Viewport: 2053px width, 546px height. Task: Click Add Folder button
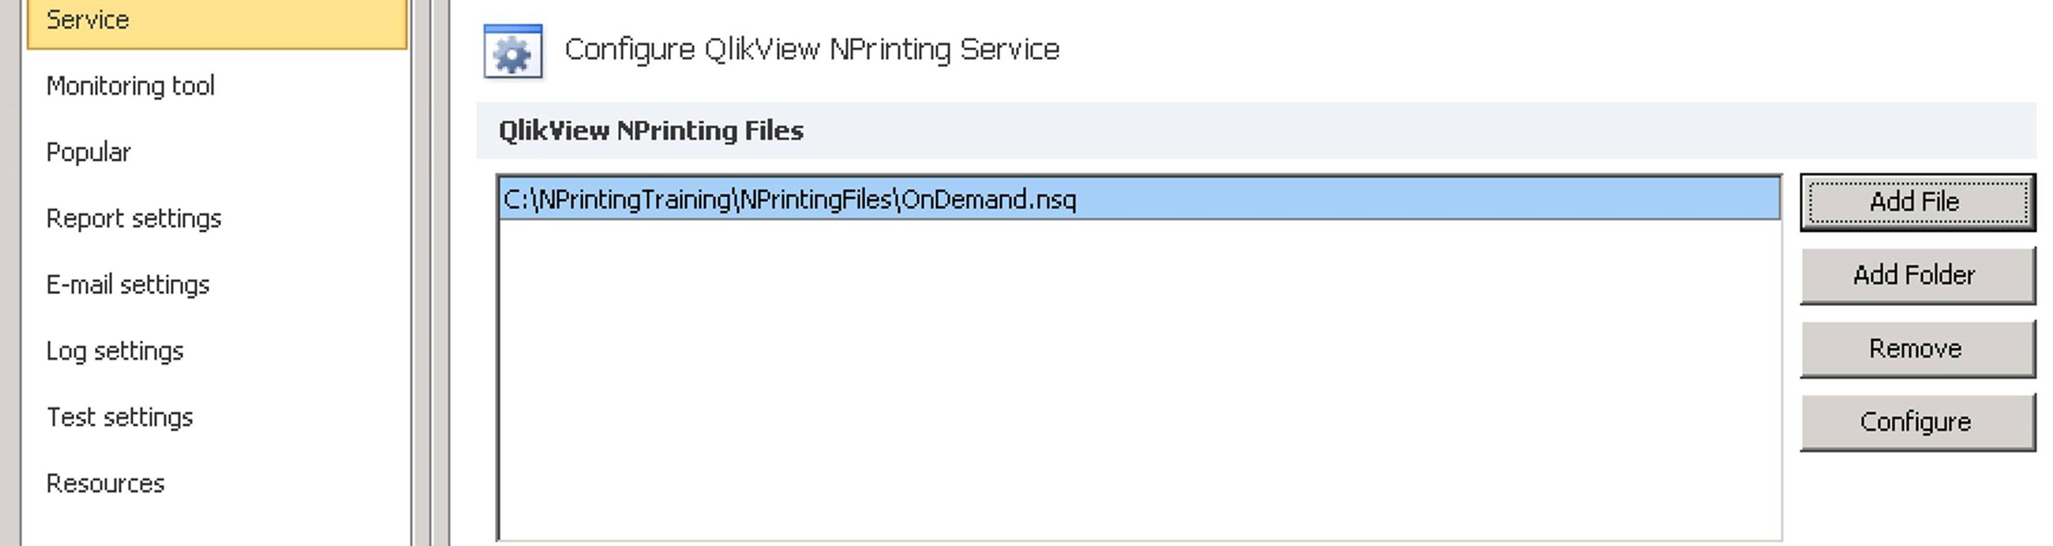(1916, 275)
